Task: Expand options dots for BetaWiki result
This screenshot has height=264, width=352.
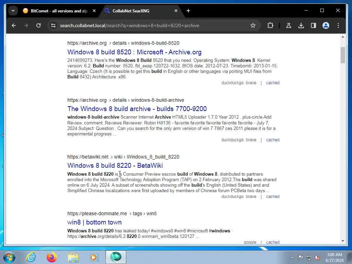Action: [x=261, y=197]
